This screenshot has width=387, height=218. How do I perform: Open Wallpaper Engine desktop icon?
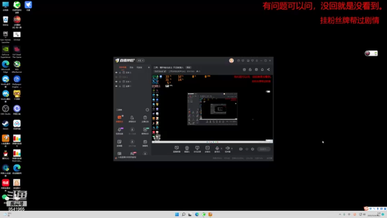(17, 82)
